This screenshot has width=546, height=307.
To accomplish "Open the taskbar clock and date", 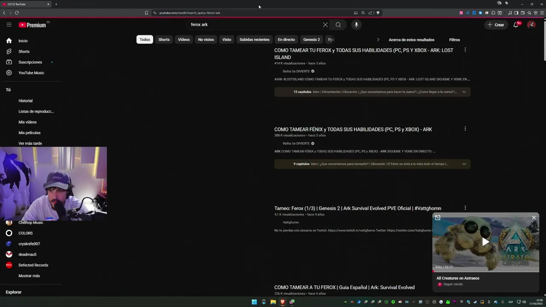I will [537, 302].
